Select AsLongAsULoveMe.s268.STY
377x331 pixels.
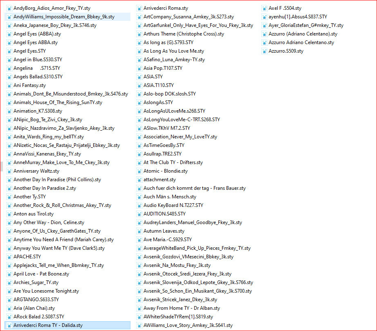coord(174,111)
